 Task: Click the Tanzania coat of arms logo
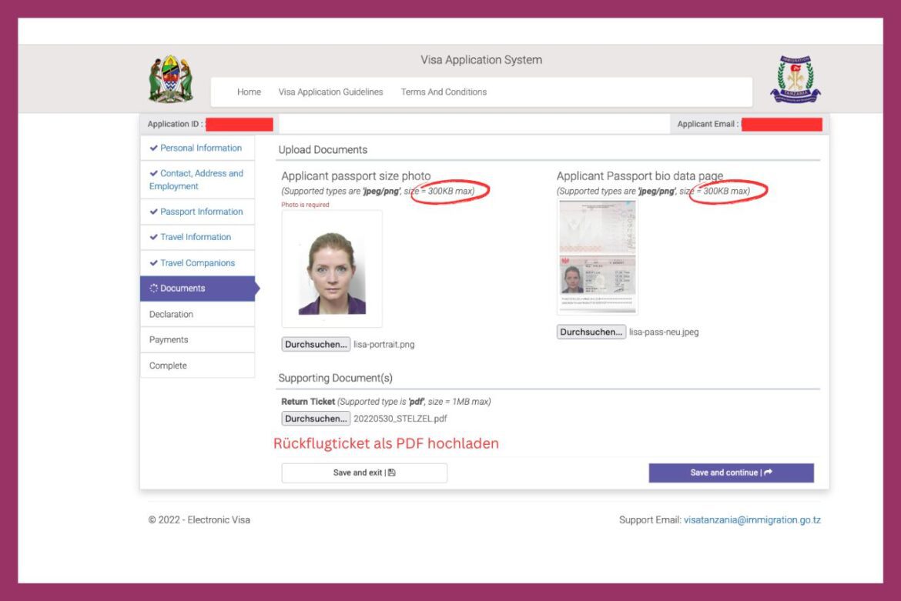[171, 78]
